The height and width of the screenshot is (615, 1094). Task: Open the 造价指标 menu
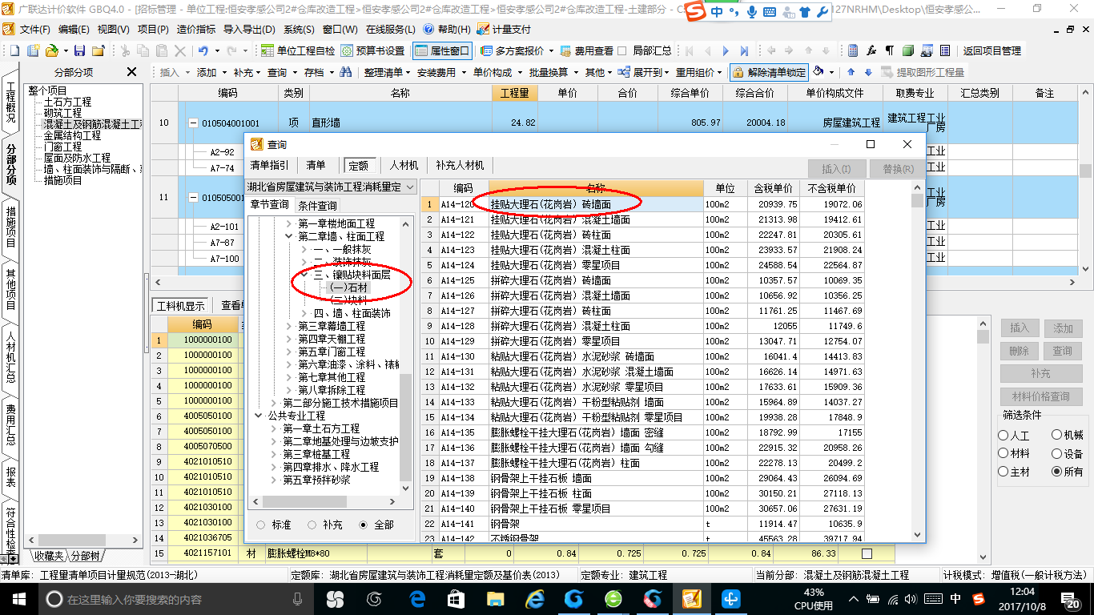(x=196, y=29)
